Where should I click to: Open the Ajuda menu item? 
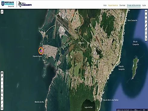[x=144, y=5]
